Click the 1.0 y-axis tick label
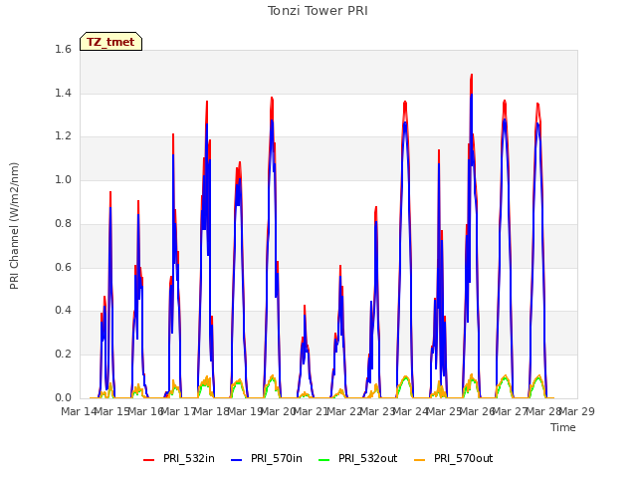The width and height of the screenshot is (637, 478). point(63,180)
